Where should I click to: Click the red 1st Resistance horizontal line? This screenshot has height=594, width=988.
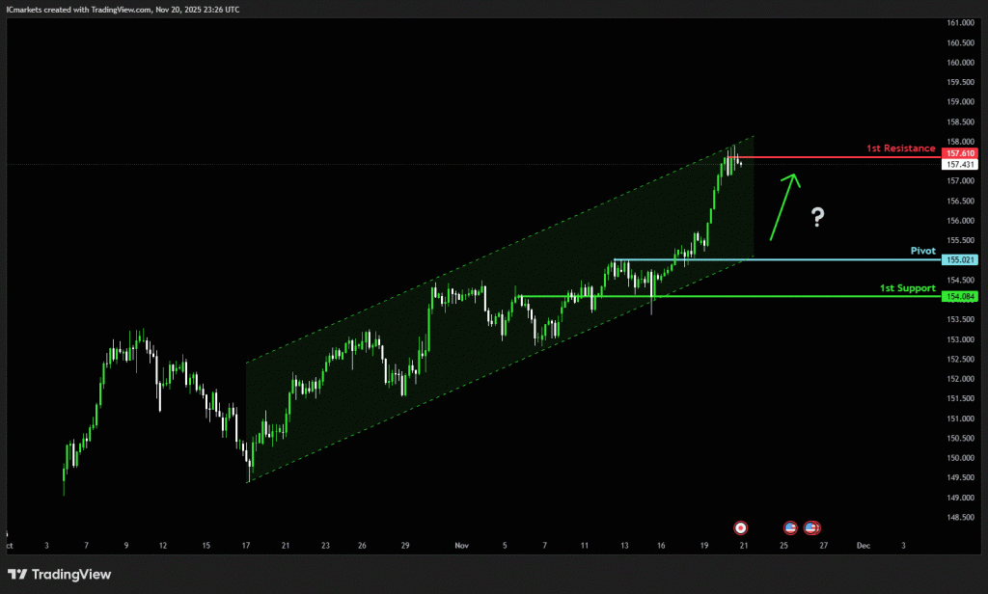tap(839, 156)
